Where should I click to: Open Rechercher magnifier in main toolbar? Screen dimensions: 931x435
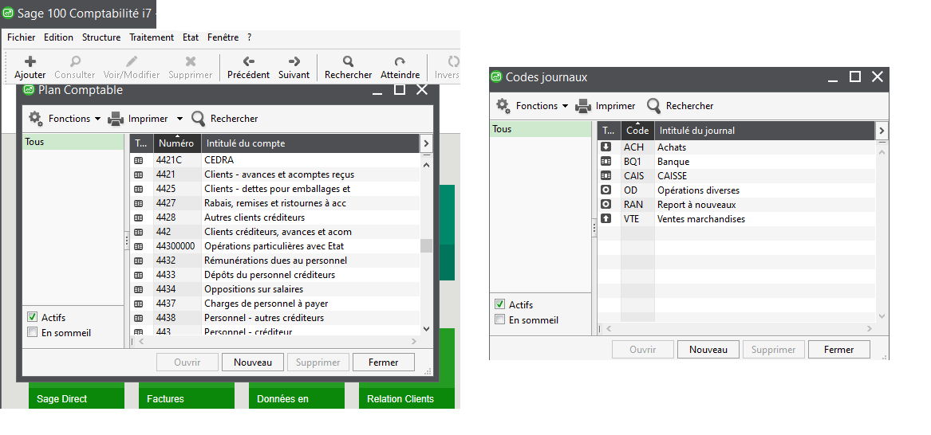coord(348,61)
